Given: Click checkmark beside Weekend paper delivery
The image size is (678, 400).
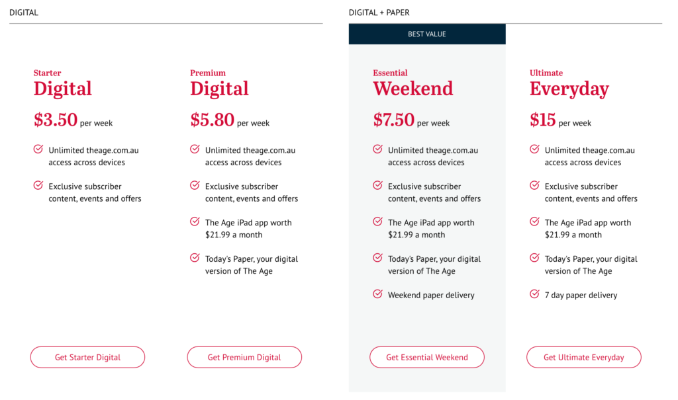Looking at the screenshot, I should click(x=377, y=294).
